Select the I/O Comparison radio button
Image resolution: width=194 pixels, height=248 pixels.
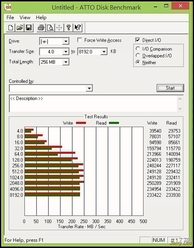point(138,49)
